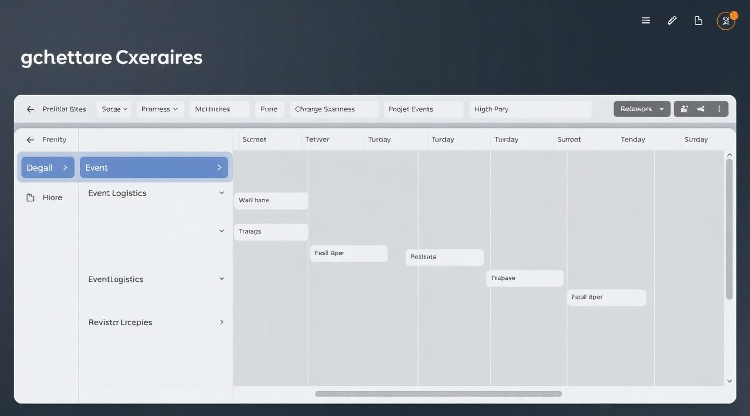The height and width of the screenshot is (416, 750).
Task: Open the user profile avatar
Action: [x=726, y=21]
